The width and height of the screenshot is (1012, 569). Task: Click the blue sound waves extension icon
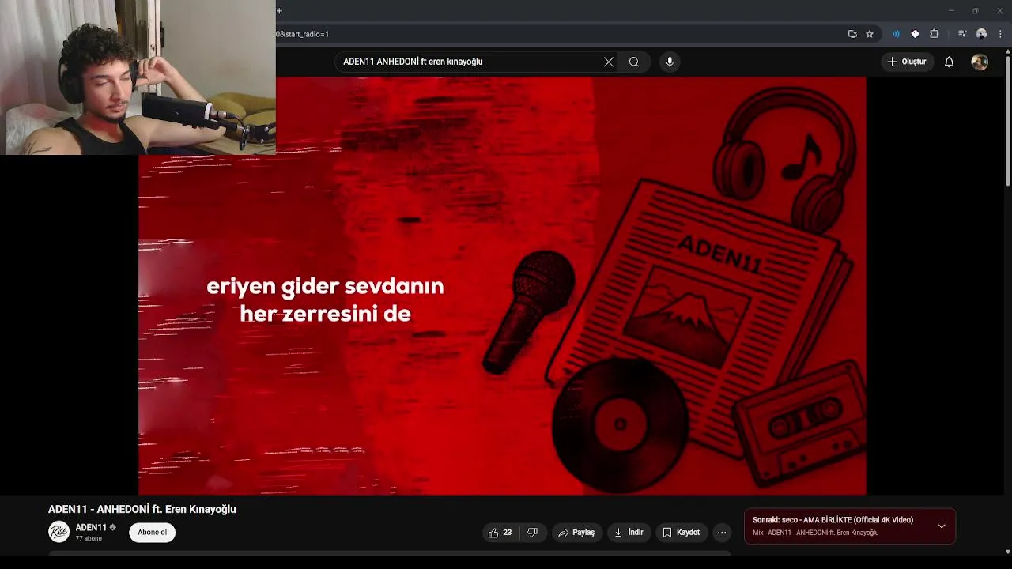point(896,34)
